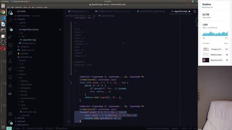The width and height of the screenshot is (232, 130).
Task: Open the Testing flask view
Action: pyautogui.click(x=10, y=61)
